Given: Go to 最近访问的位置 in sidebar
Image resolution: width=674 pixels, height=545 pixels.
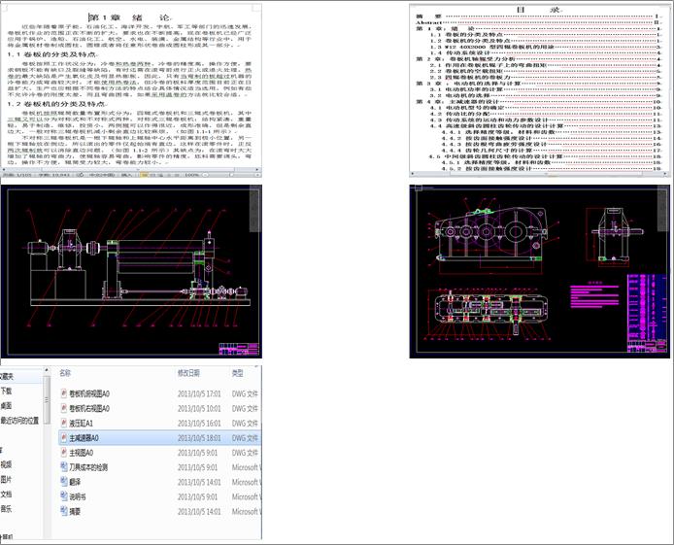Looking at the screenshot, I should [x=19, y=421].
